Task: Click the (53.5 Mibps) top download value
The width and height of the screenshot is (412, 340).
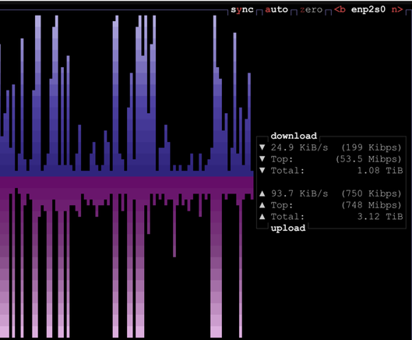Action: [368, 159]
